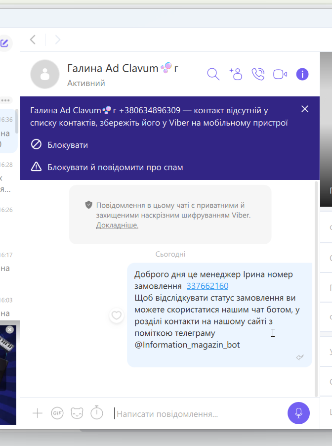Click Галина Ad Clavum profile avatar
332x446 pixels.
[45, 74]
